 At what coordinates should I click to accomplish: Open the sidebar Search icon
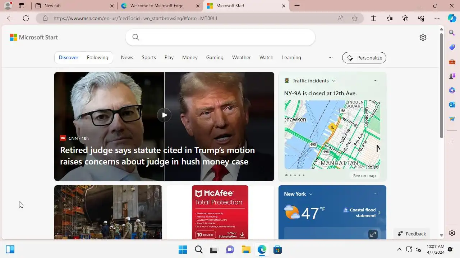click(x=452, y=33)
